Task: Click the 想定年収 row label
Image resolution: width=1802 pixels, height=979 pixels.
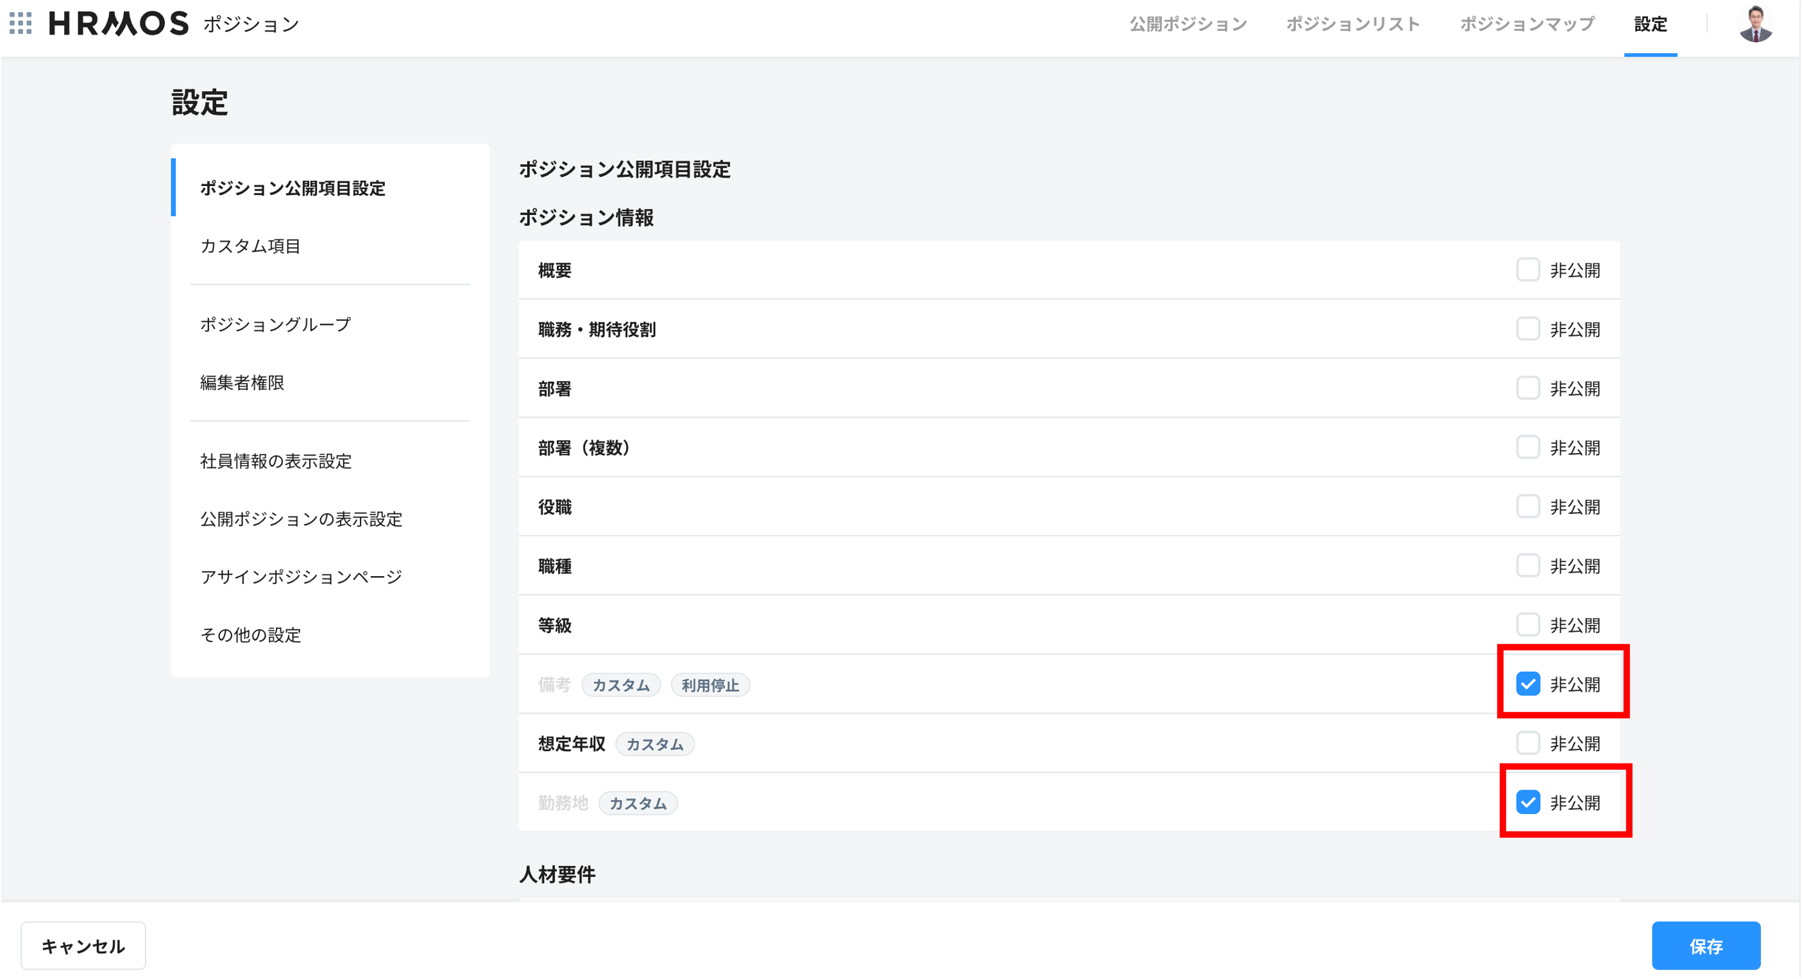Action: pos(571,744)
